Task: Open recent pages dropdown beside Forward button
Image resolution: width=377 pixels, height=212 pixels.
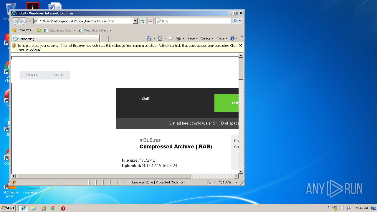Action: [30, 21]
